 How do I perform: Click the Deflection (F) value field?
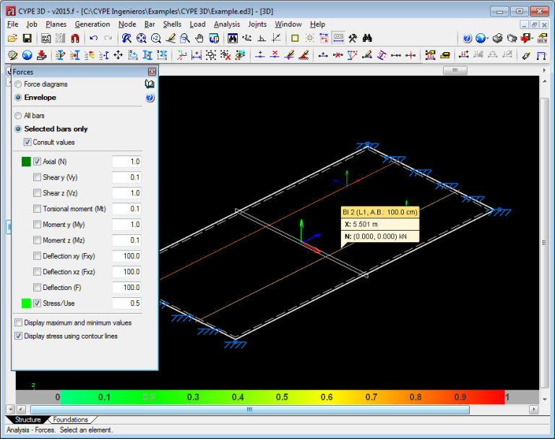click(x=126, y=287)
